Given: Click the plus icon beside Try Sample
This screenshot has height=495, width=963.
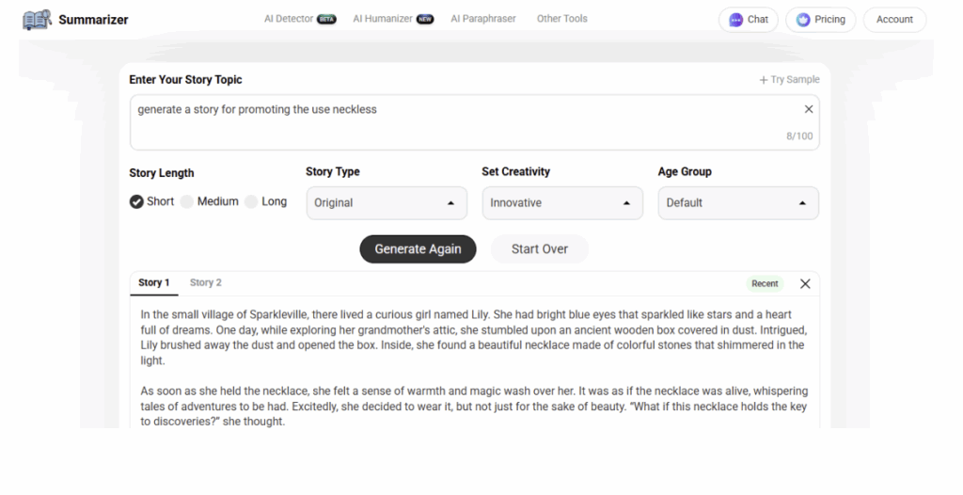Looking at the screenshot, I should click(x=764, y=80).
